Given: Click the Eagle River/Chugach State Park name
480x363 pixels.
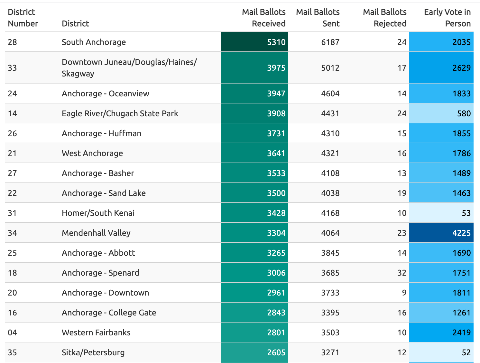Looking at the screenshot, I should click(120, 113).
